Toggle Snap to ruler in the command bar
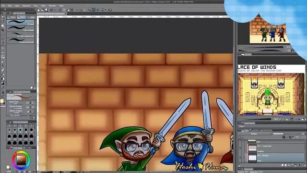The width and height of the screenshot is (307, 173). pos(90,10)
